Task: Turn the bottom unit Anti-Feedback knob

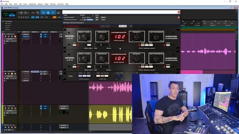Action: pos(156,59)
